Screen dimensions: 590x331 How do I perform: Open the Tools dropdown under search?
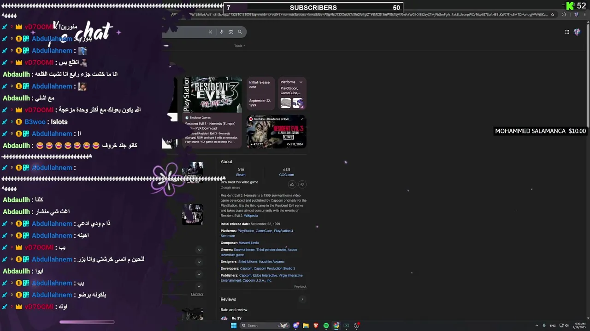pyautogui.click(x=239, y=46)
